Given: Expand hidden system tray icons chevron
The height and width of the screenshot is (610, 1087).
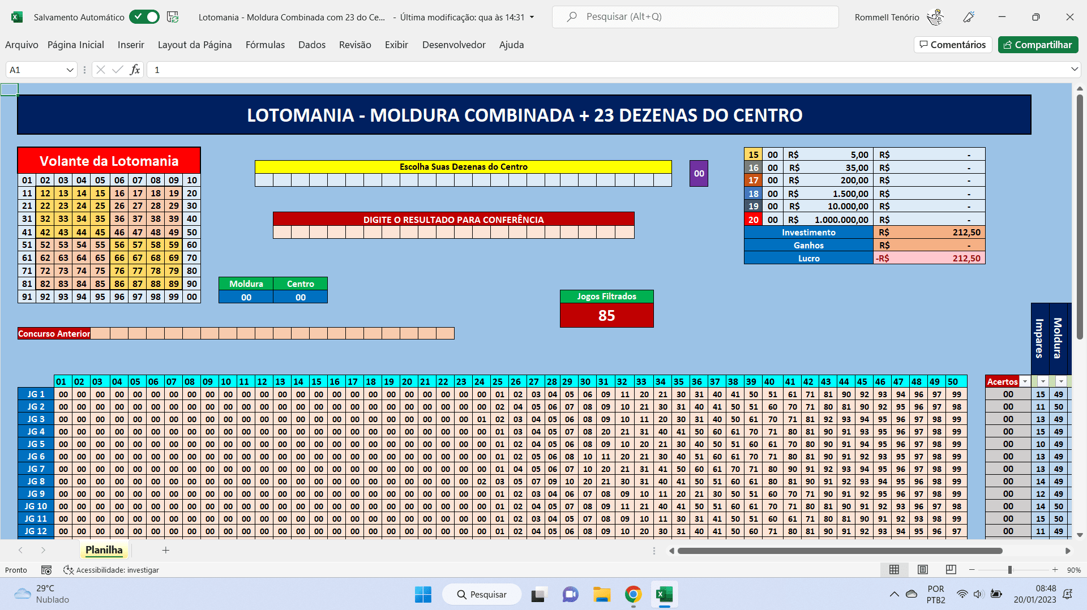Looking at the screenshot, I should tap(894, 594).
